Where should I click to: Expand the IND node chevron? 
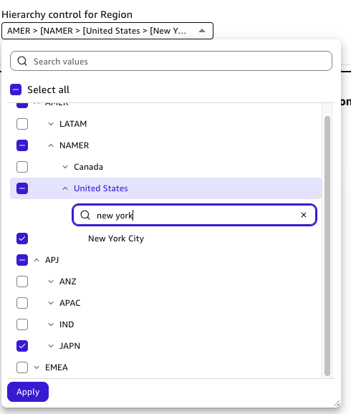coord(51,324)
